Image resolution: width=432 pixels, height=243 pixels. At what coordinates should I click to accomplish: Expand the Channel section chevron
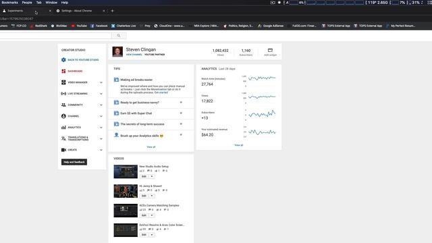101,116
